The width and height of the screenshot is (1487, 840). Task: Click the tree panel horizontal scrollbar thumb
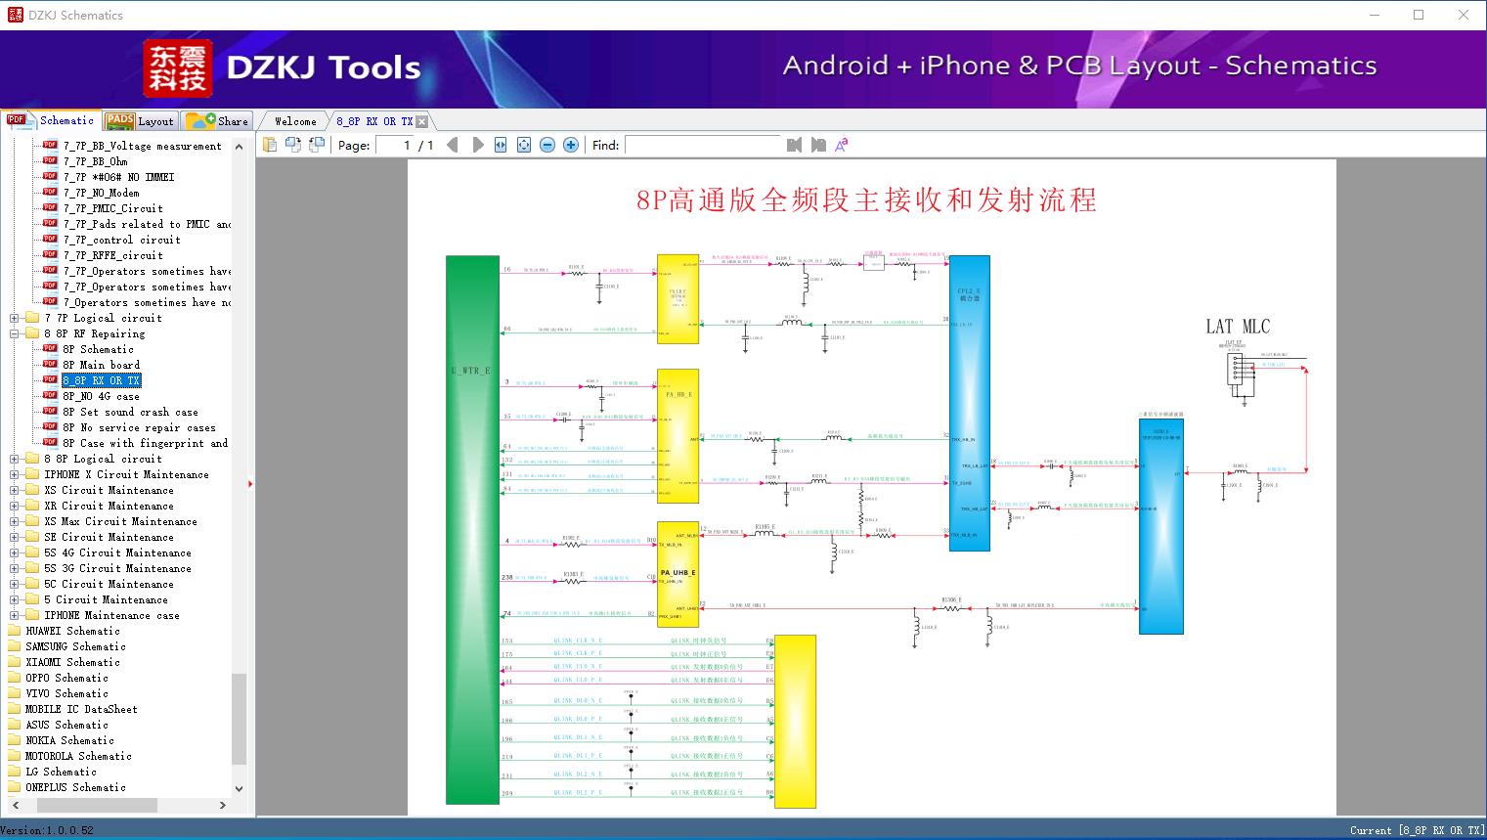97,805
